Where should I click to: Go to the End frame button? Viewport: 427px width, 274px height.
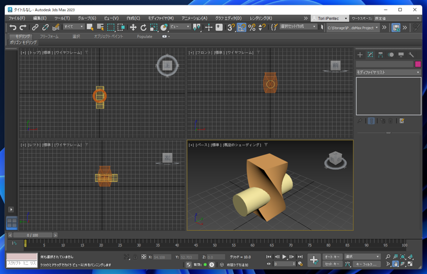[300, 256]
